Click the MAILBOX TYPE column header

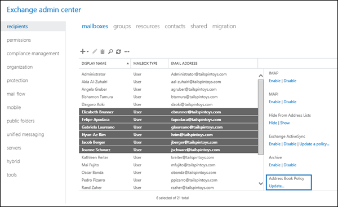click(149, 64)
